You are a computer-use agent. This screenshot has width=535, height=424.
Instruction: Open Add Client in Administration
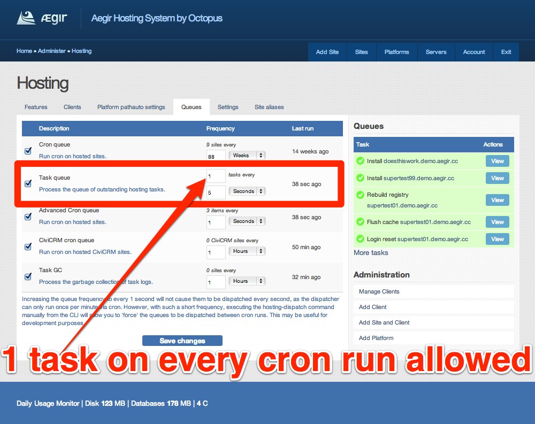(434, 307)
